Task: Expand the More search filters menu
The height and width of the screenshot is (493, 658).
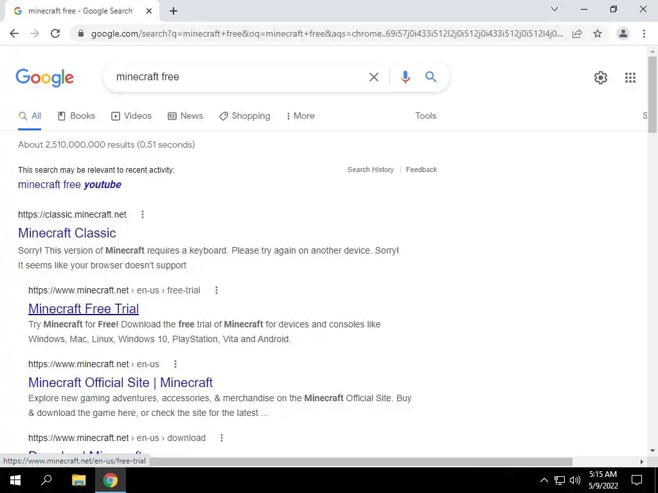Action: (x=301, y=116)
